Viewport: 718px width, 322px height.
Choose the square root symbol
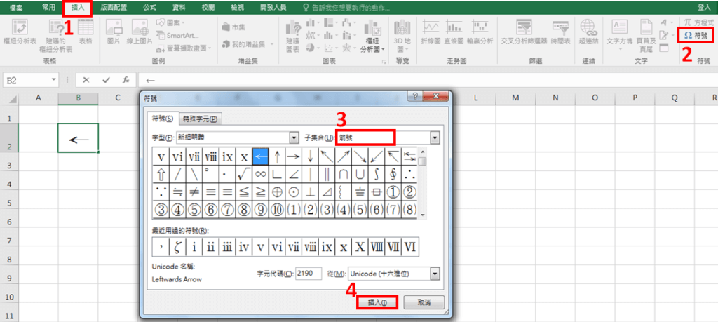pyautogui.click(x=244, y=173)
